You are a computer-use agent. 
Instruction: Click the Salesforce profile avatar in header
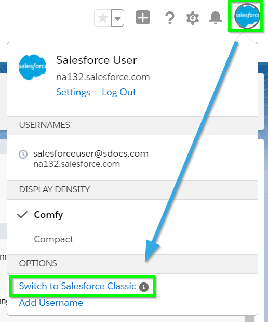coord(247,16)
